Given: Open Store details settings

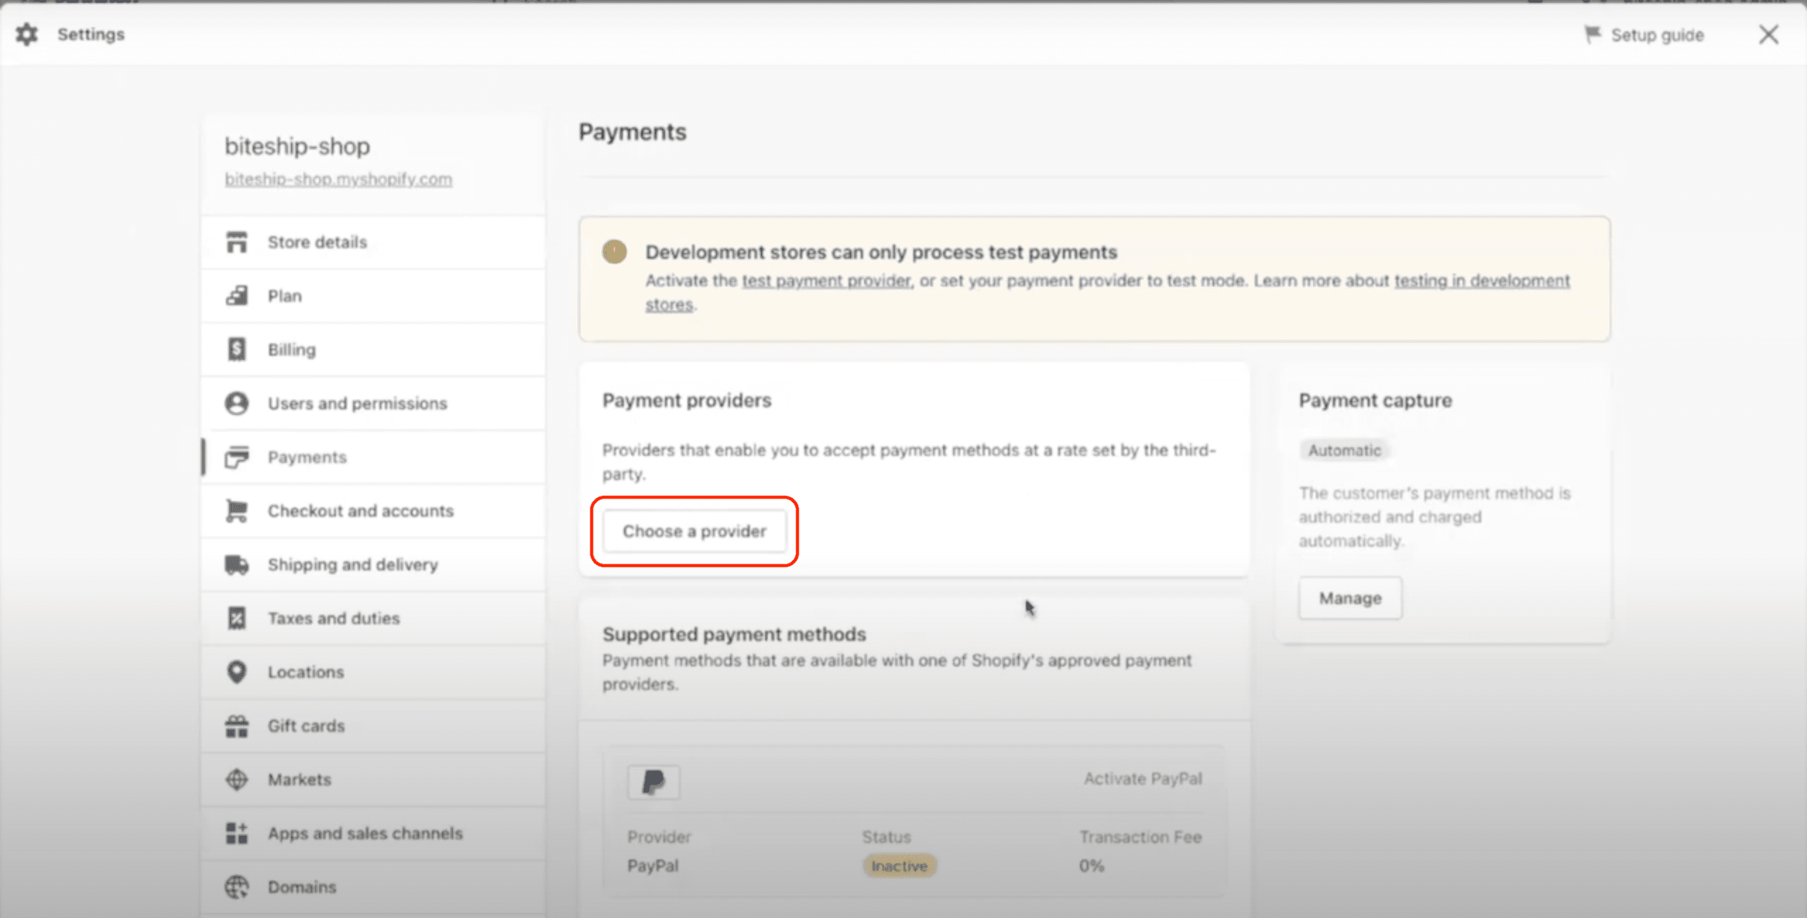Looking at the screenshot, I should (x=373, y=242).
